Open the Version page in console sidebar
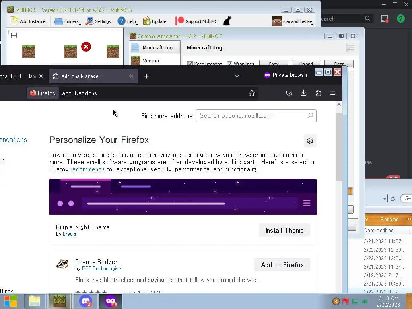The image size is (412, 309). (x=155, y=60)
